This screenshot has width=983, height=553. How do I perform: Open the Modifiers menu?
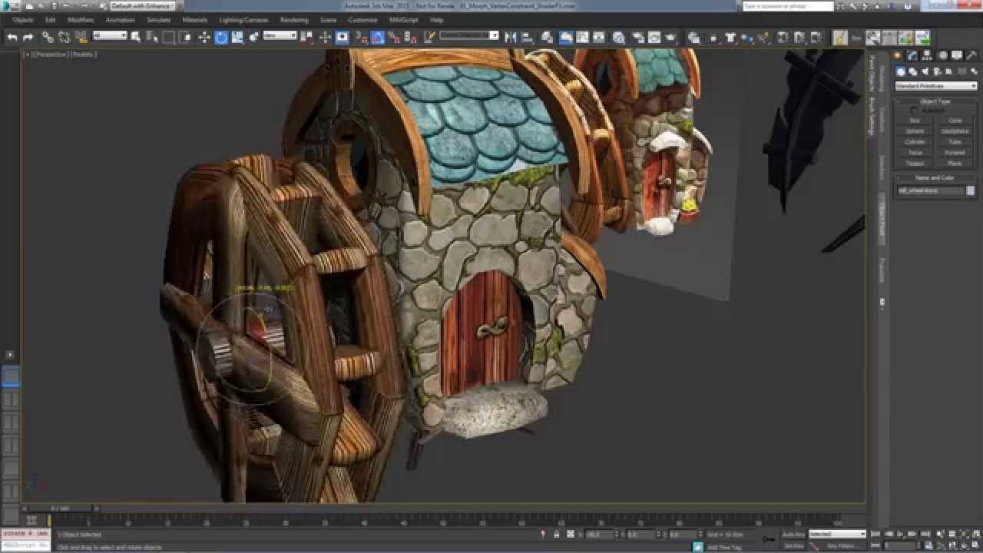click(81, 20)
